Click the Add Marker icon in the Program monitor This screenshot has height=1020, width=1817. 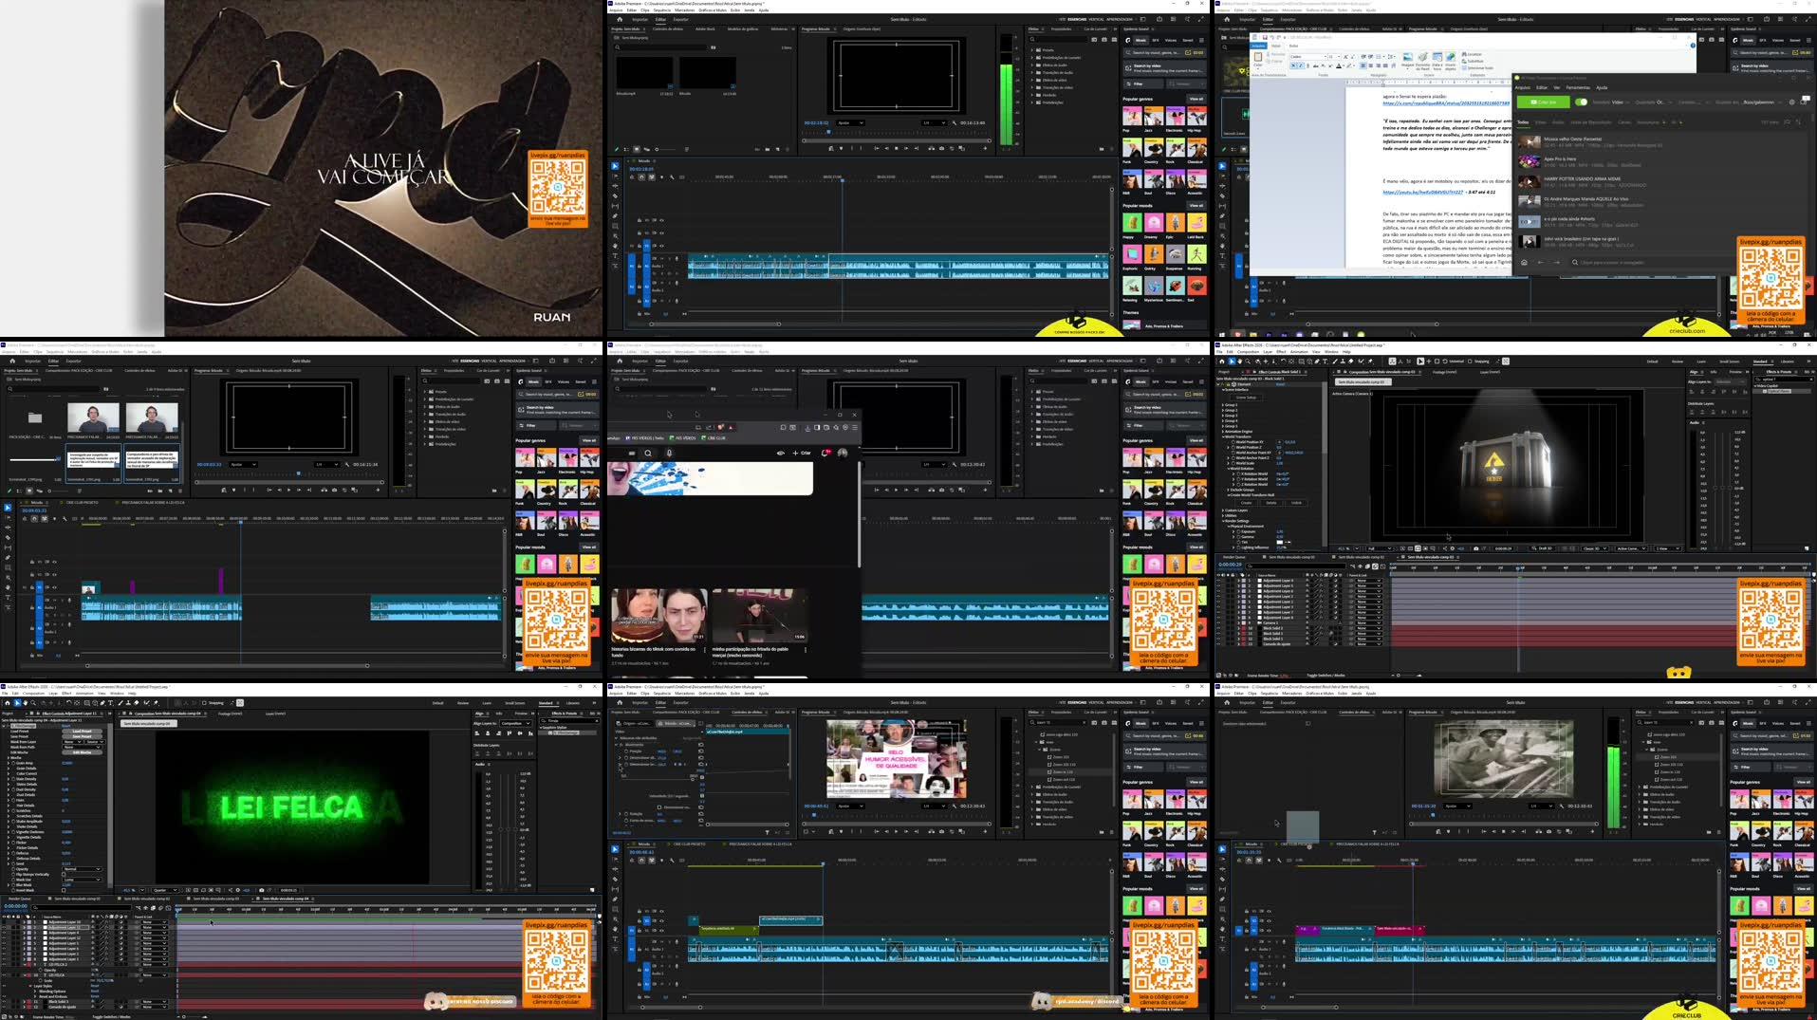(x=831, y=148)
